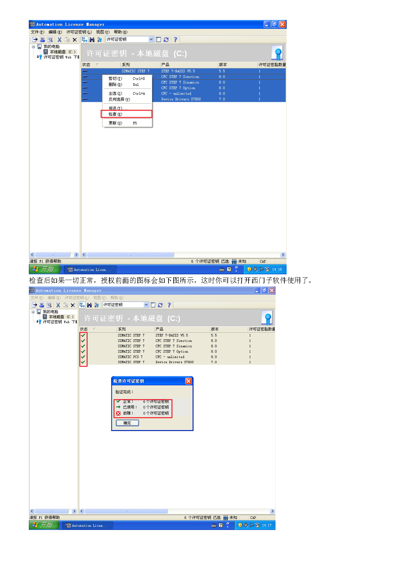The width and height of the screenshot is (406, 575).
Task: Click Automation Licen... taskbar button on 14:16 taskbar
Action: (x=90, y=270)
